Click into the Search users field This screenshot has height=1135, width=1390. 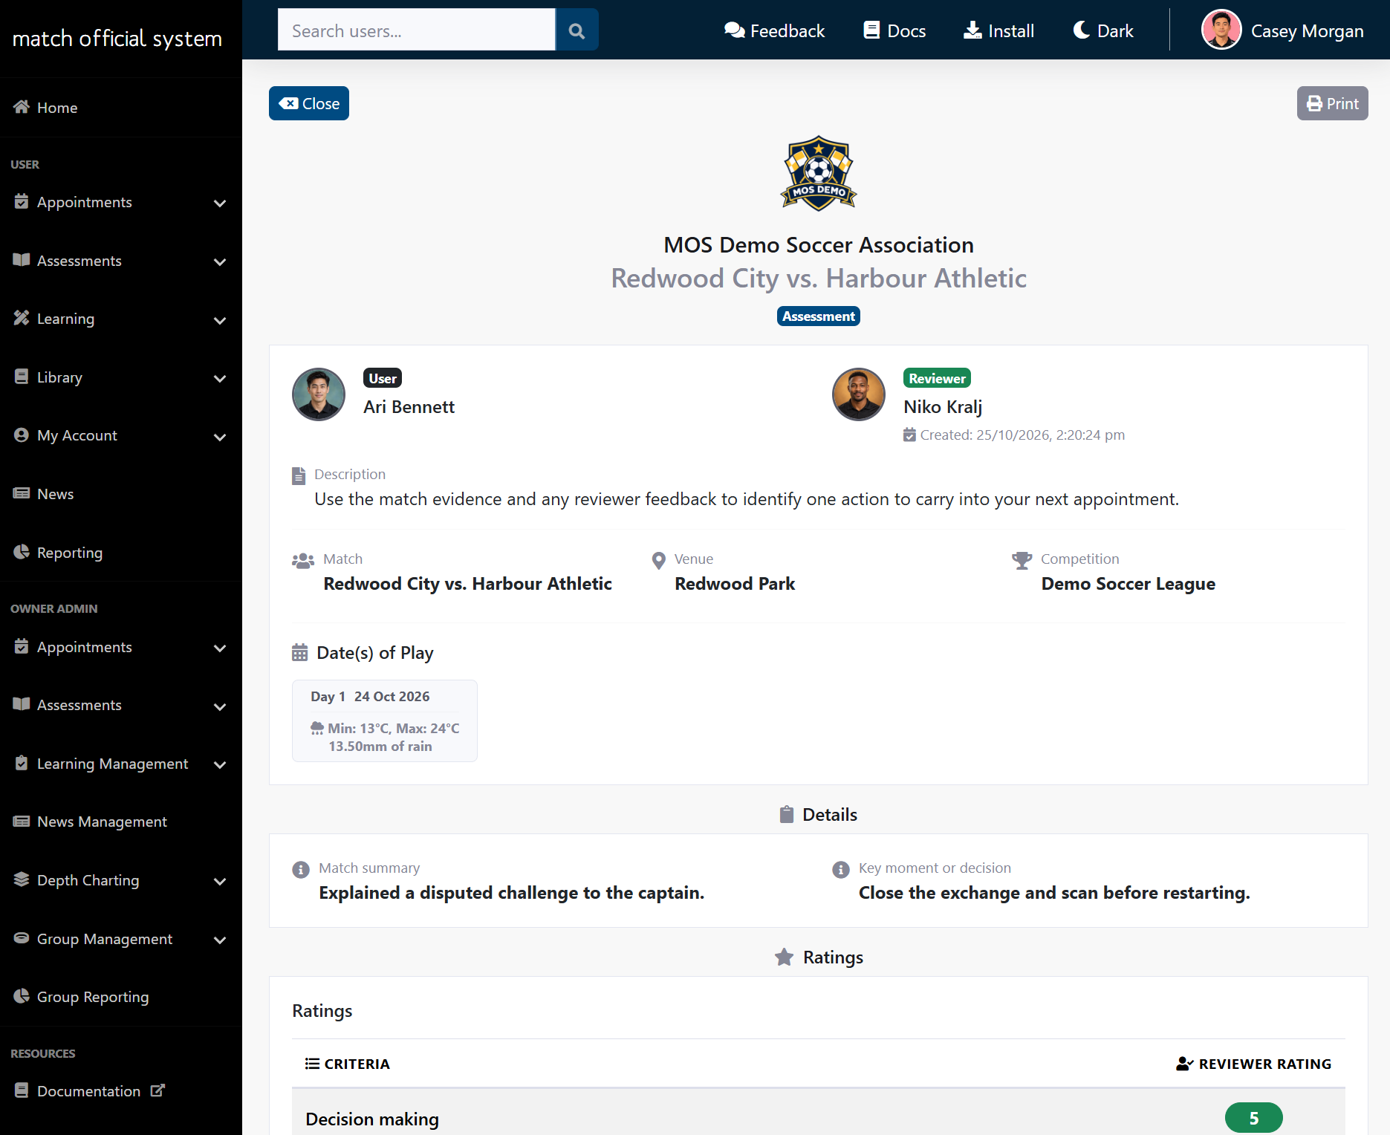[x=416, y=30]
